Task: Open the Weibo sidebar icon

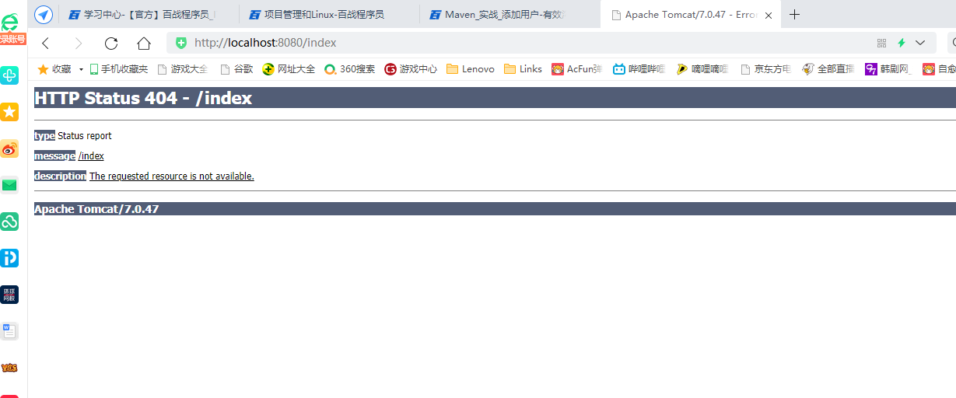Action: click(x=10, y=148)
